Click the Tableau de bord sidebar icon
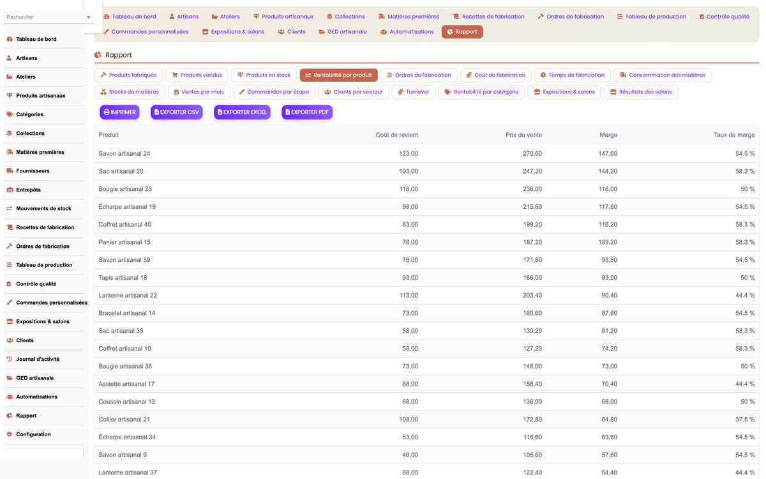The width and height of the screenshot is (766, 479). [x=10, y=39]
